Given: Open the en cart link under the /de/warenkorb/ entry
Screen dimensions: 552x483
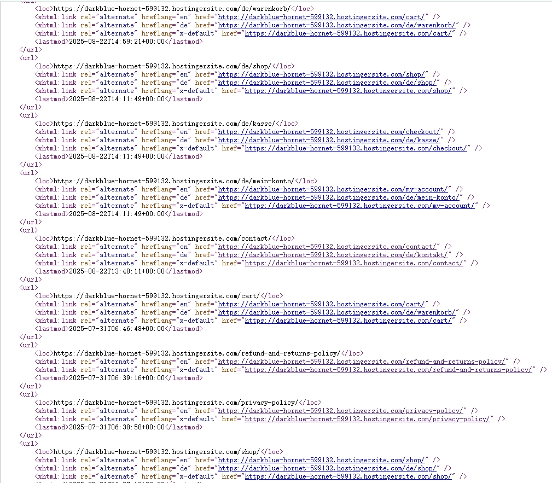Looking at the screenshot, I should click(322, 17).
